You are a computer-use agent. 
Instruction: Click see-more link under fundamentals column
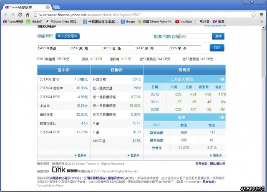point(81,155)
